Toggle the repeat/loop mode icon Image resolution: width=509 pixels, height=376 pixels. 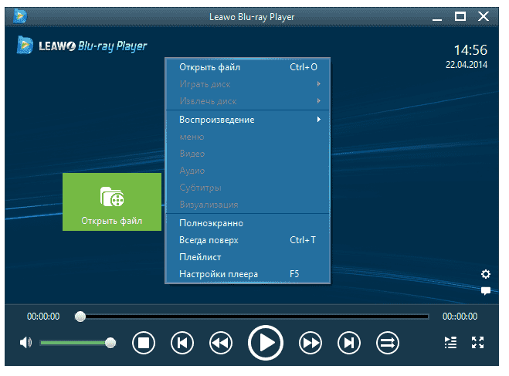pos(387,343)
